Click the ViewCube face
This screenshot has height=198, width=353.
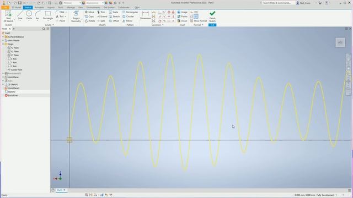(340, 42)
